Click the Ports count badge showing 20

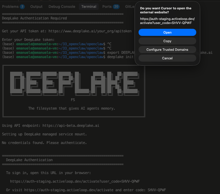[x=116, y=7]
